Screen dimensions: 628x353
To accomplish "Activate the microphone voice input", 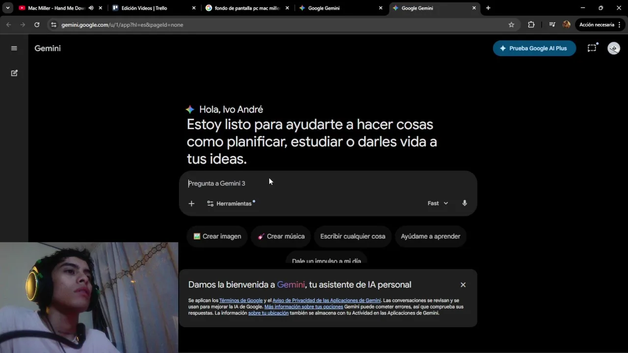I will coord(465,203).
